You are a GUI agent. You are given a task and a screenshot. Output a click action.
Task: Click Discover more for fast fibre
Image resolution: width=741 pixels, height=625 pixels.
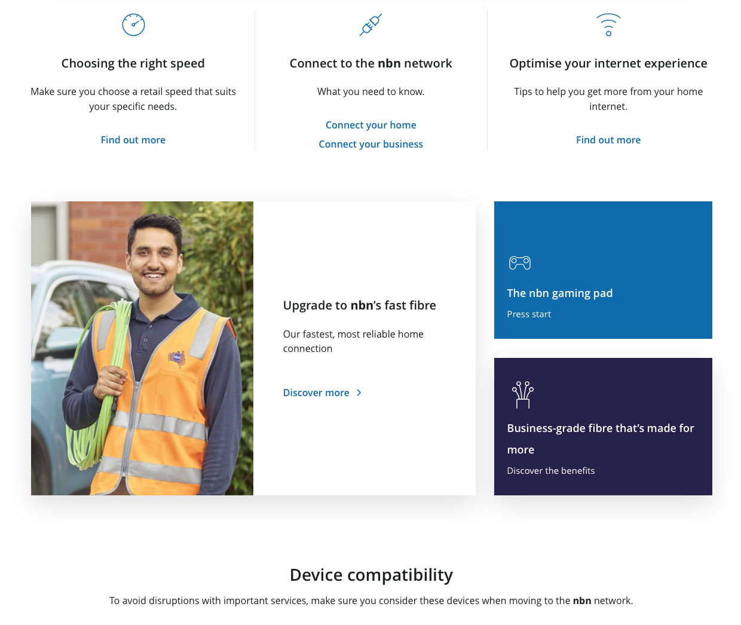[x=316, y=393]
